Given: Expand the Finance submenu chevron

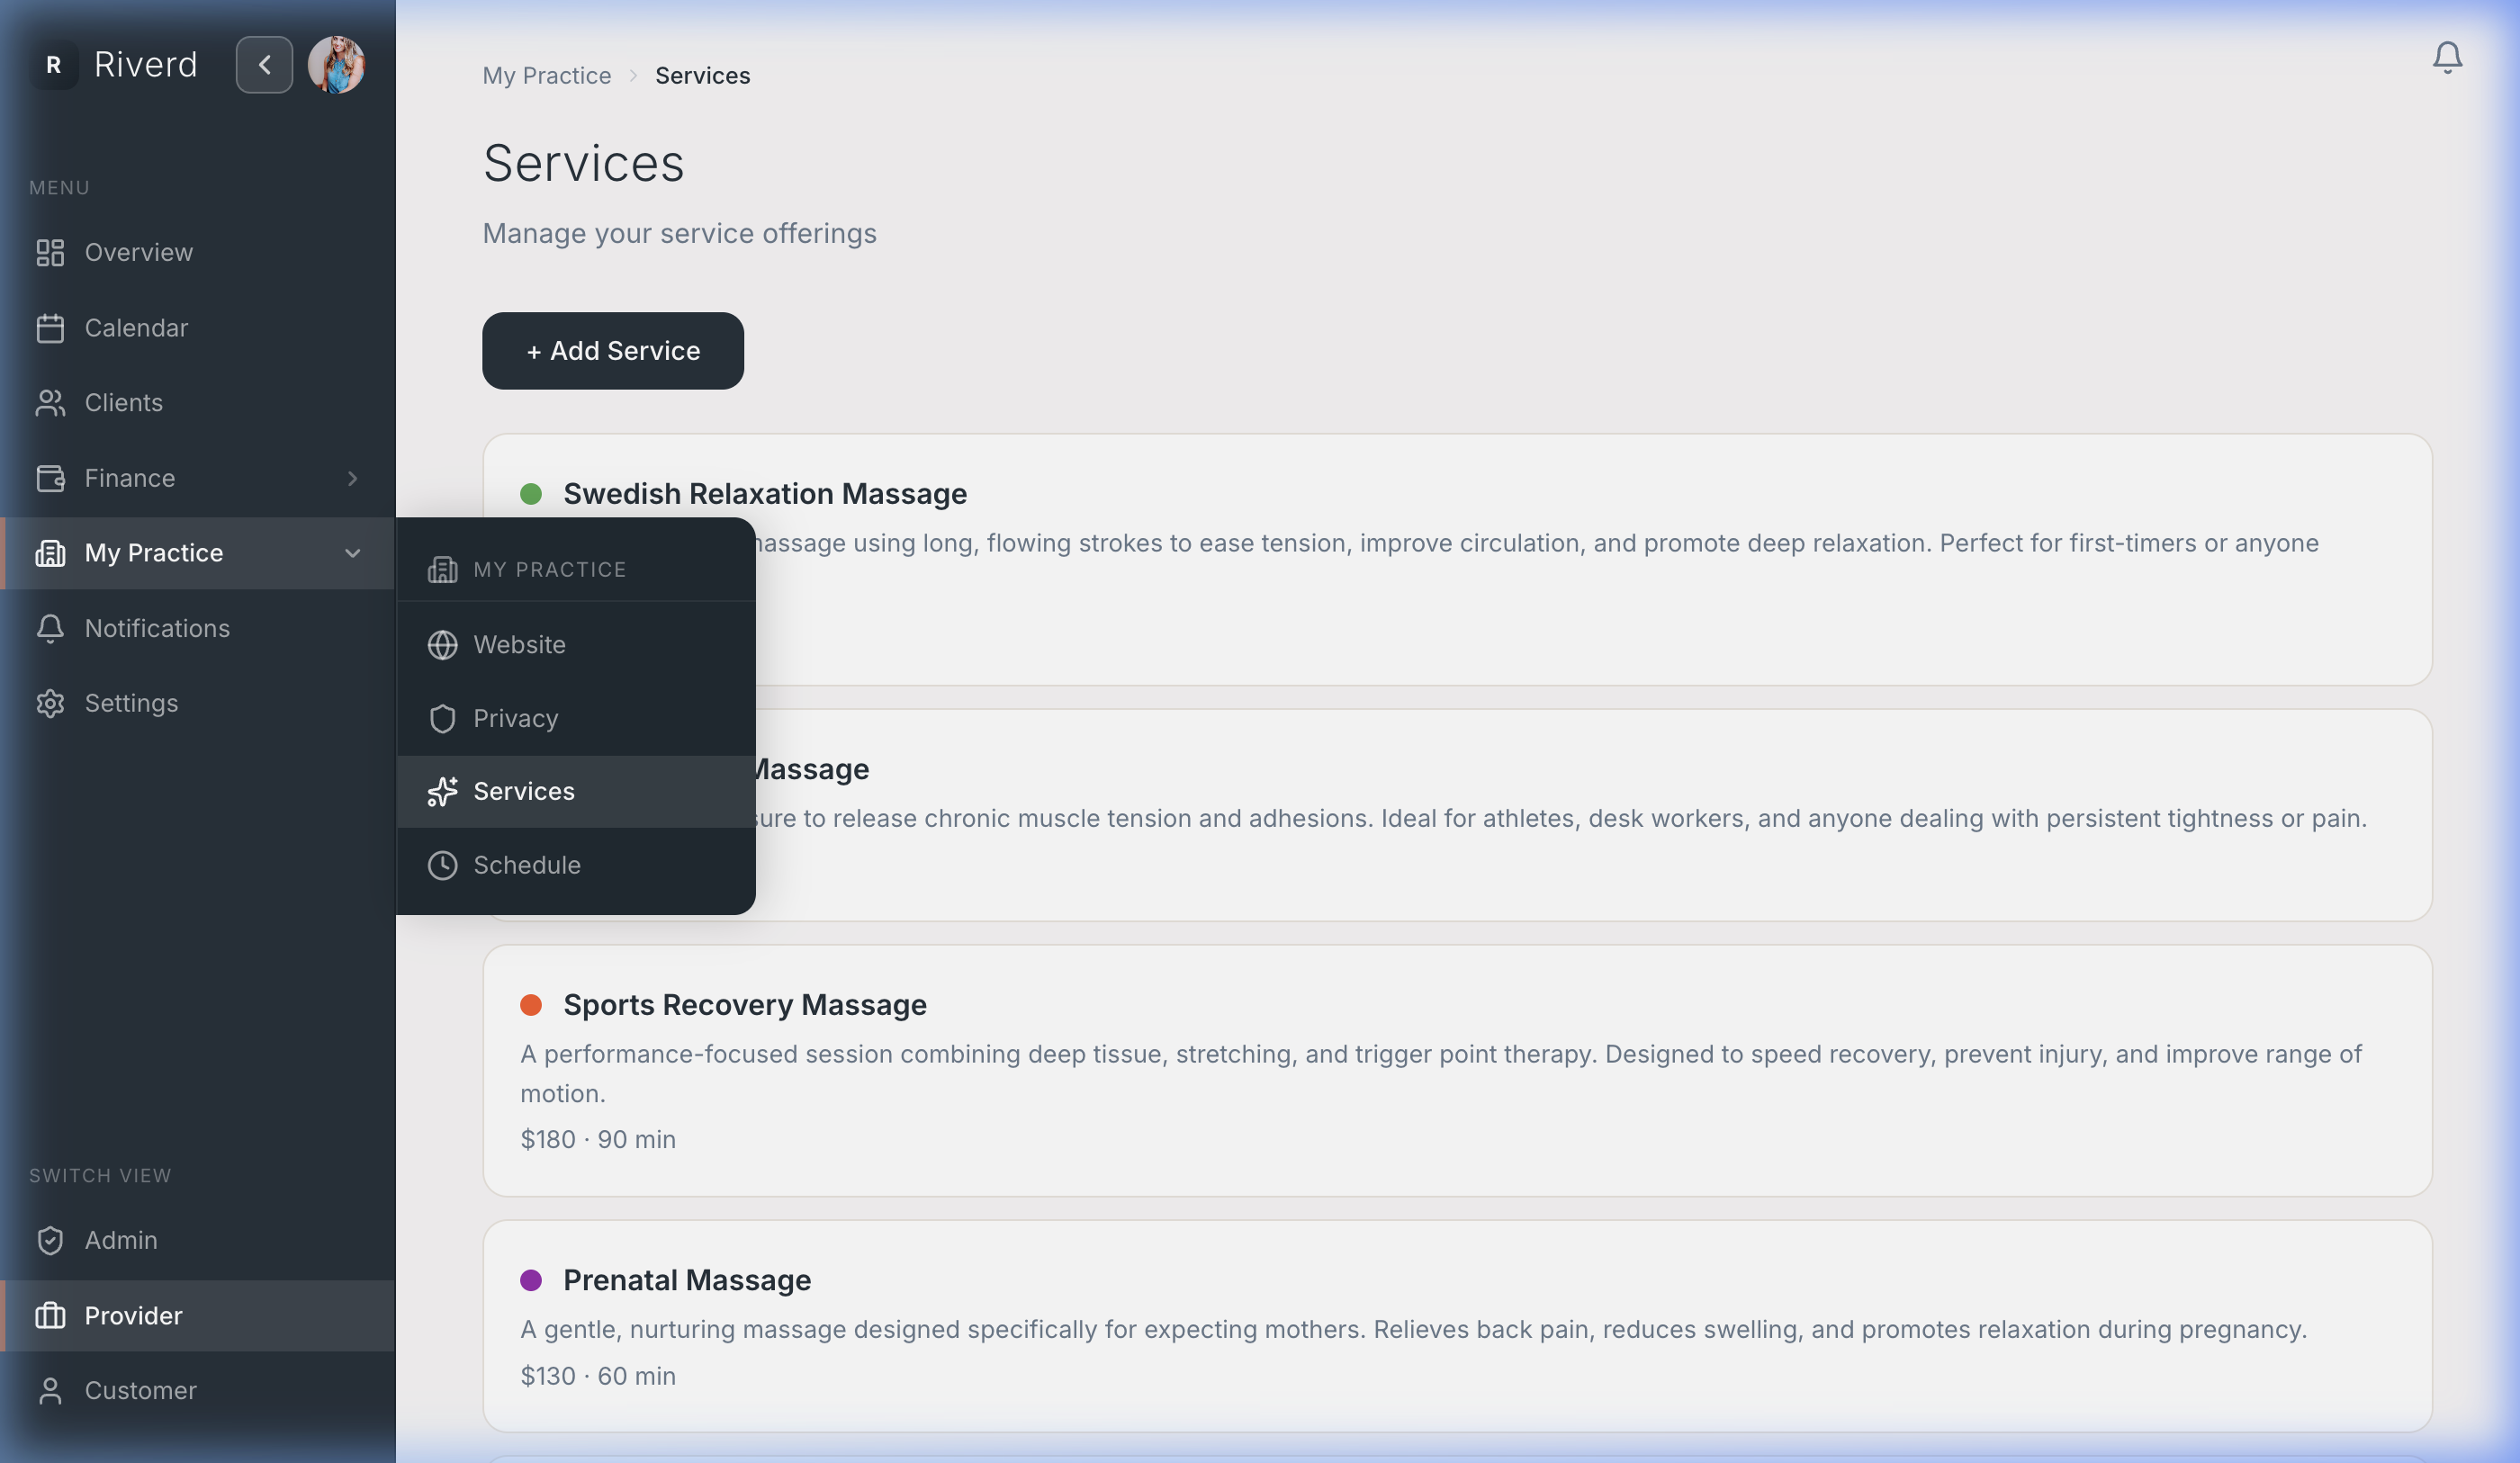Looking at the screenshot, I should 352,479.
